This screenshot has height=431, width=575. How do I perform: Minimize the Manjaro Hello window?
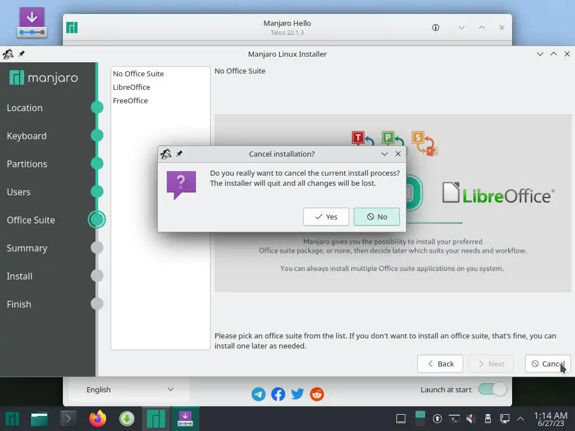[462, 27]
